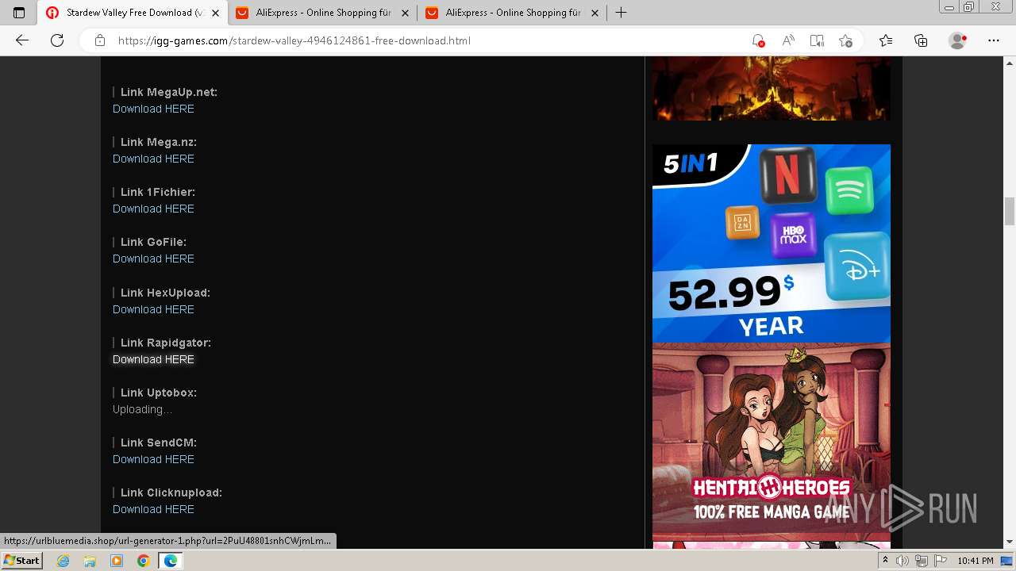Launch Google Chrome from taskbar
Viewport: 1016px width, 571px height.
click(143, 561)
